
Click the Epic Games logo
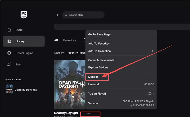click(24, 15)
